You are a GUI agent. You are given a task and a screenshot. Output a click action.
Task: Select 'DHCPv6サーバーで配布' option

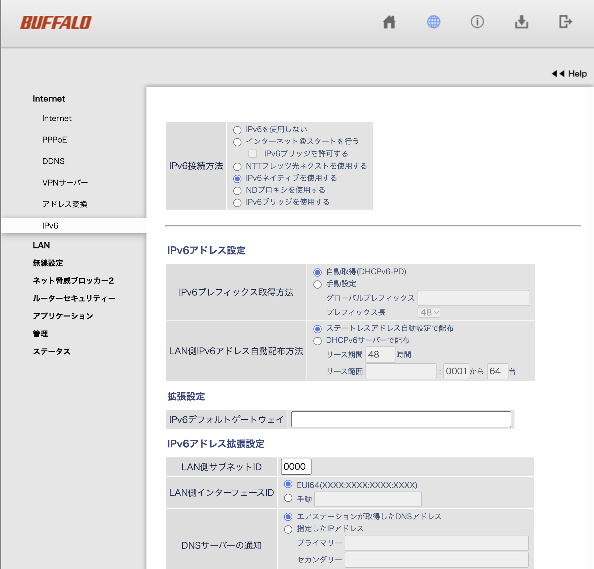[318, 341]
